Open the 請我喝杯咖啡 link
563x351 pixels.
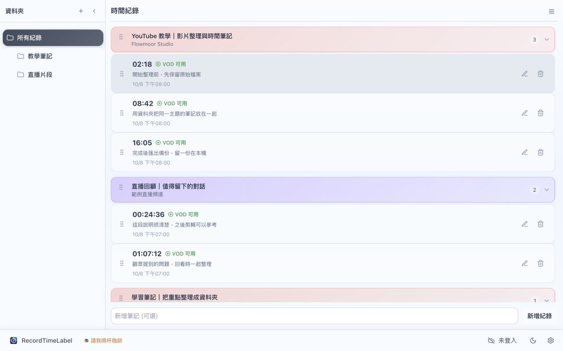103,340
